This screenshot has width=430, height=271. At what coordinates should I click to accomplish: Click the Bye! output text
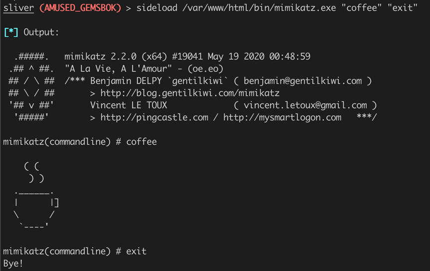click(x=13, y=264)
